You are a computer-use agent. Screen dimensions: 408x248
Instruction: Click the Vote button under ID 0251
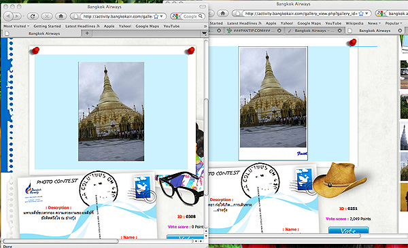tap(348, 230)
